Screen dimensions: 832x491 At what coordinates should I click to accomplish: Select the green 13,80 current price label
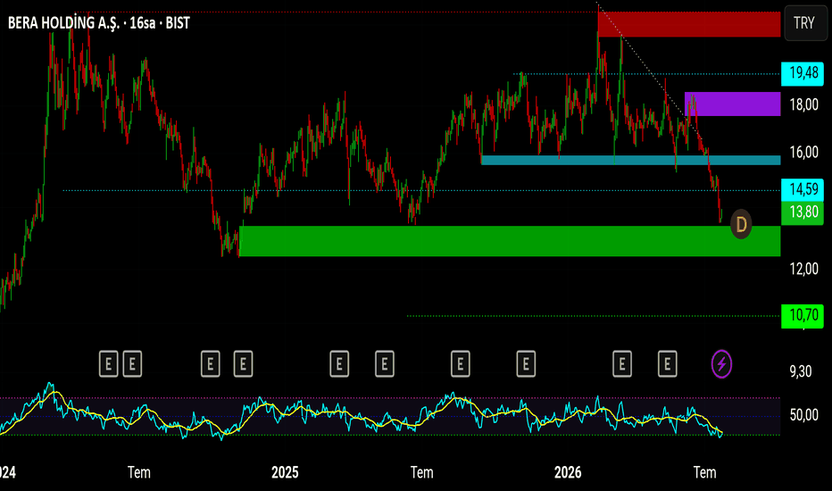[803, 212]
